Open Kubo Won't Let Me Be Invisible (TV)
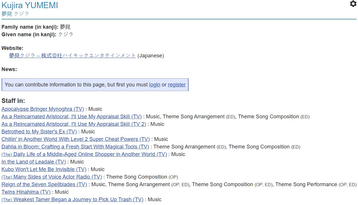This screenshot has width=358, height=205. pyautogui.click(x=44, y=169)
